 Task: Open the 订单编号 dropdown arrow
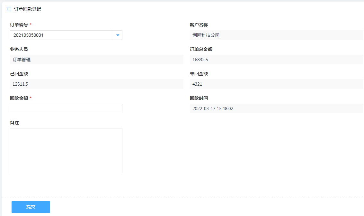pos(118,35)
